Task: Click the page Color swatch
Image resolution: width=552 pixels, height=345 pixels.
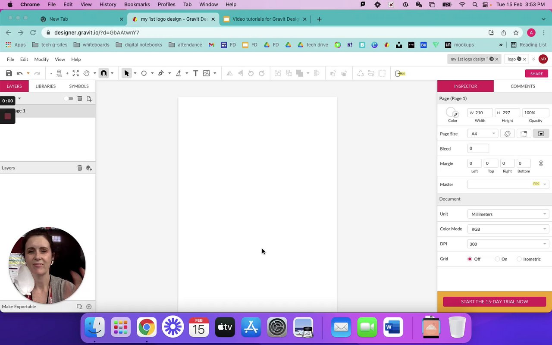Action: (x=451, y=113)
